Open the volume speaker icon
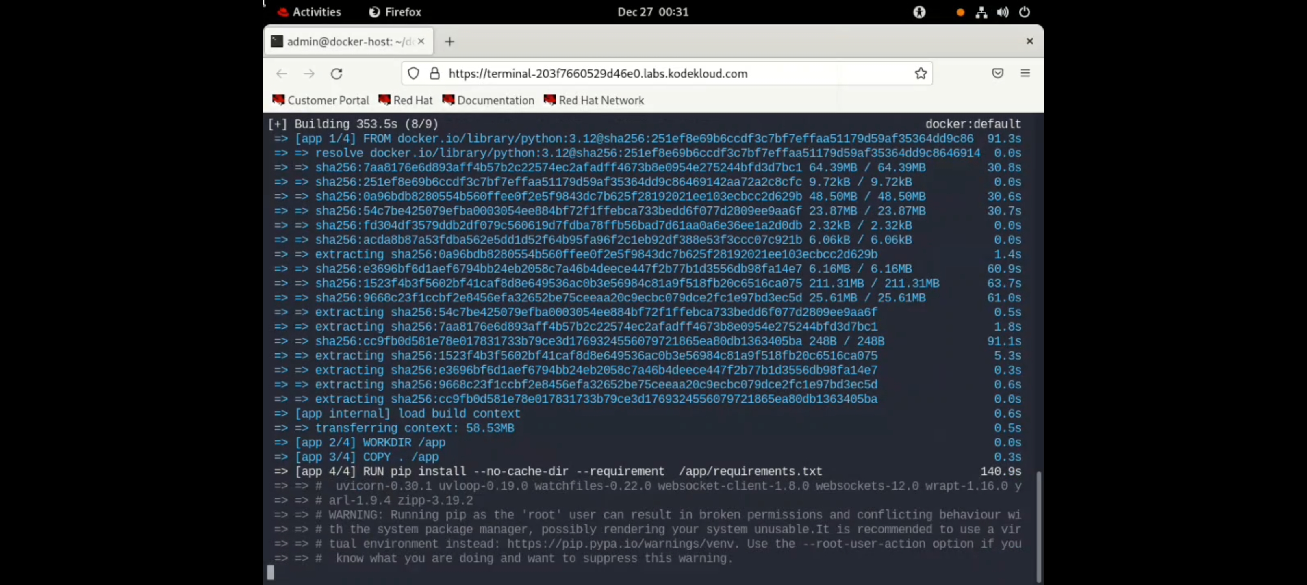Viewport: 1307px width, 585px height. [x=1002, y=12]
